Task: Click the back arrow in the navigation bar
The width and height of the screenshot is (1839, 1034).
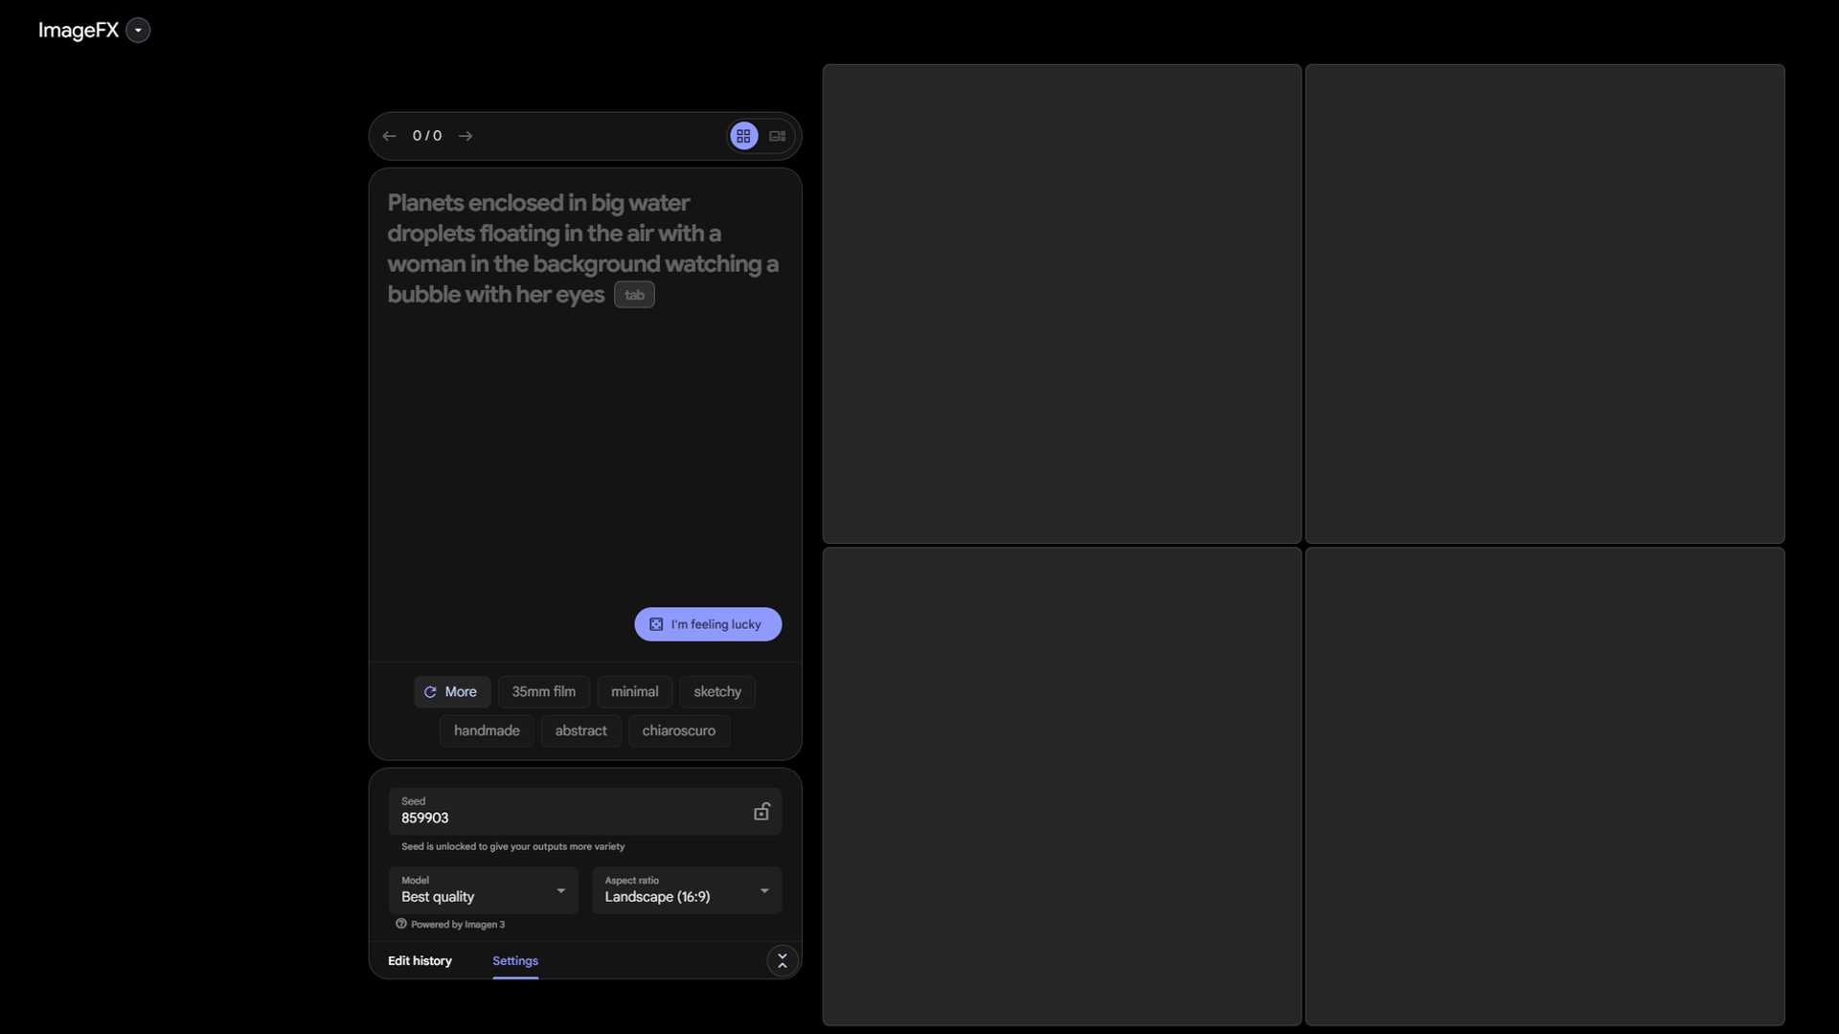Action: pyautogui.click(x=389, y=135)
